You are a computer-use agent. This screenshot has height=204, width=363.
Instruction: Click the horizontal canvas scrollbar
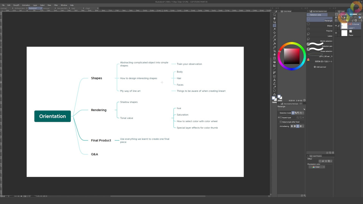point(158,196)
